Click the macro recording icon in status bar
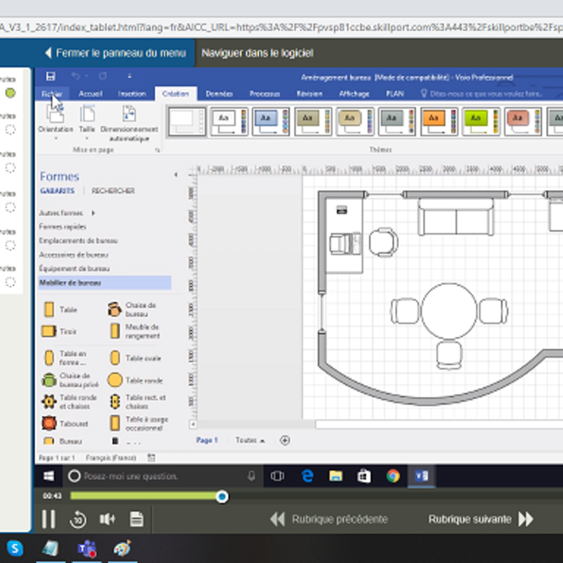 tap(151, 458)
